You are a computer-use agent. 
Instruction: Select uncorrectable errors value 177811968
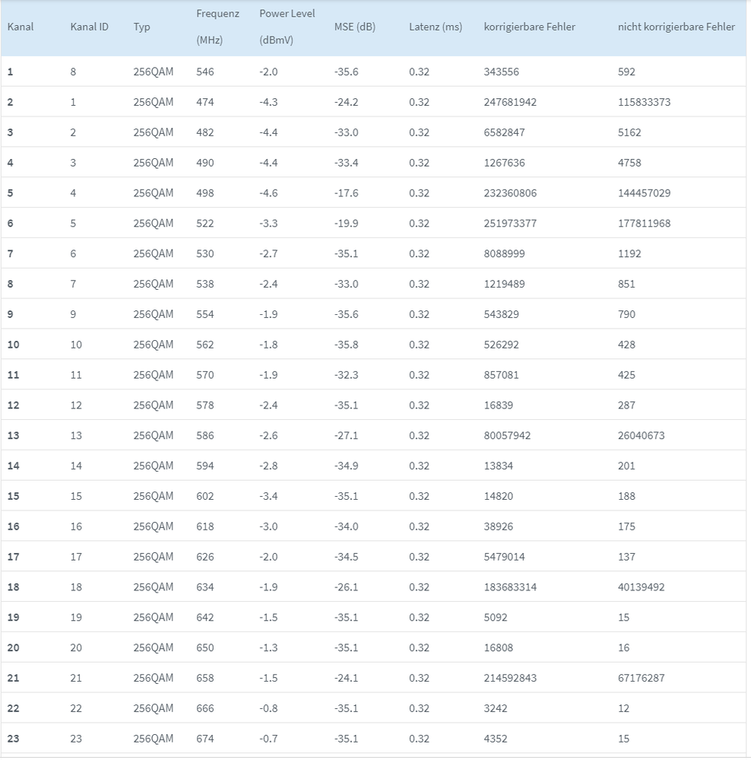[644, 224]
